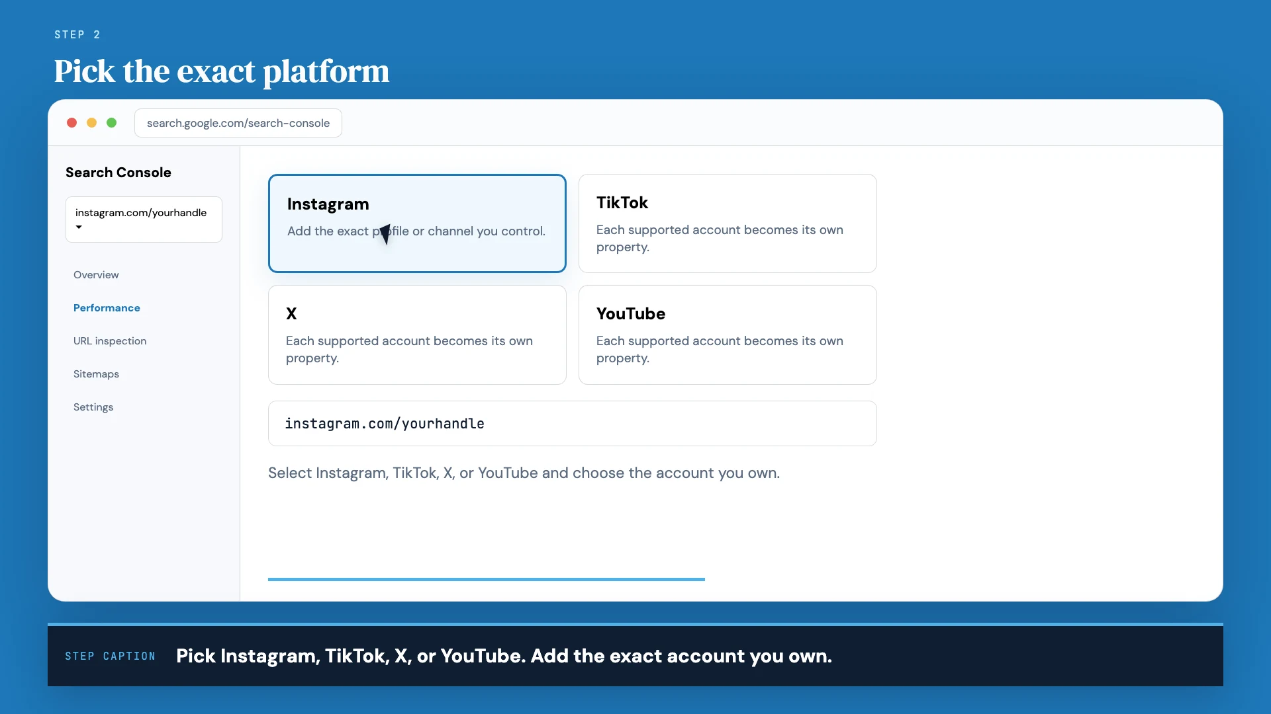The width and height of the screenshot is (1271, 714).
Task: Click the blue progress bar
Action: (x=487, y=579)
